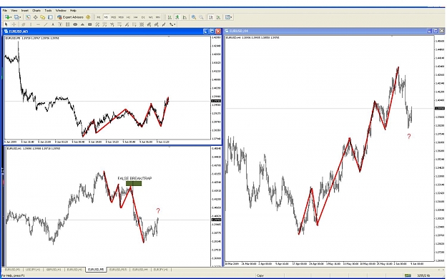Select the active EURUSD,M5 chart tab
447x279 pixels.
click(96, 269)
